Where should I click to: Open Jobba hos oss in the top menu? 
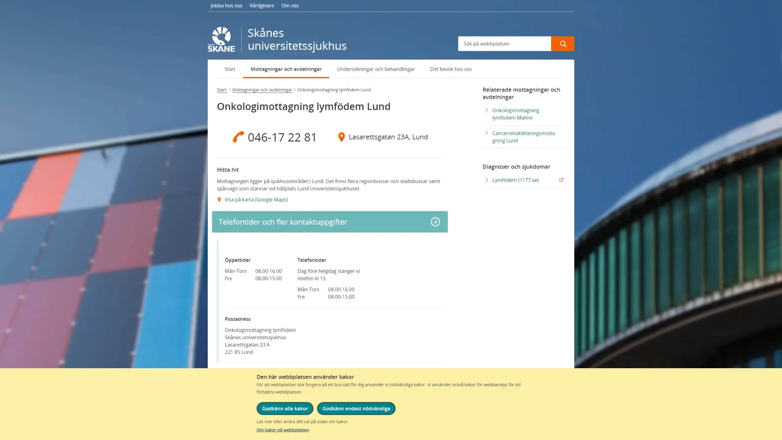226,6
